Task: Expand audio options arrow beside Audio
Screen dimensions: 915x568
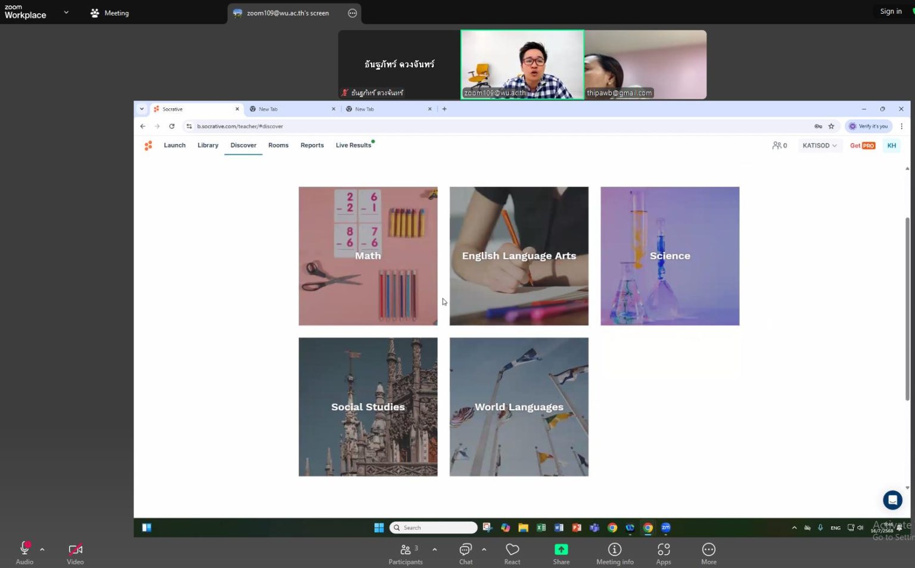Action: pyautogui.click(x=42, y=550)
